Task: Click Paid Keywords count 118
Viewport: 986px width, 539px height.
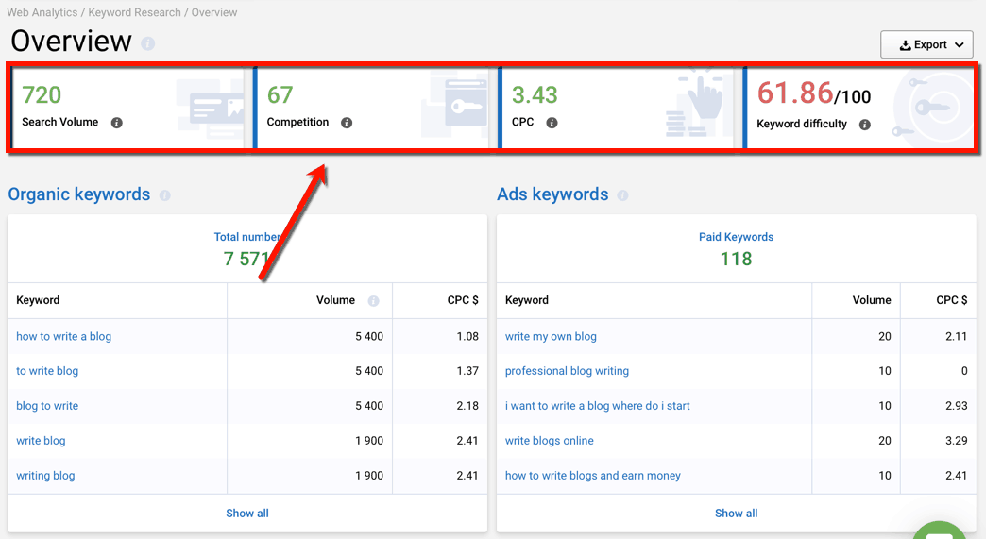Action: point(737,259)
